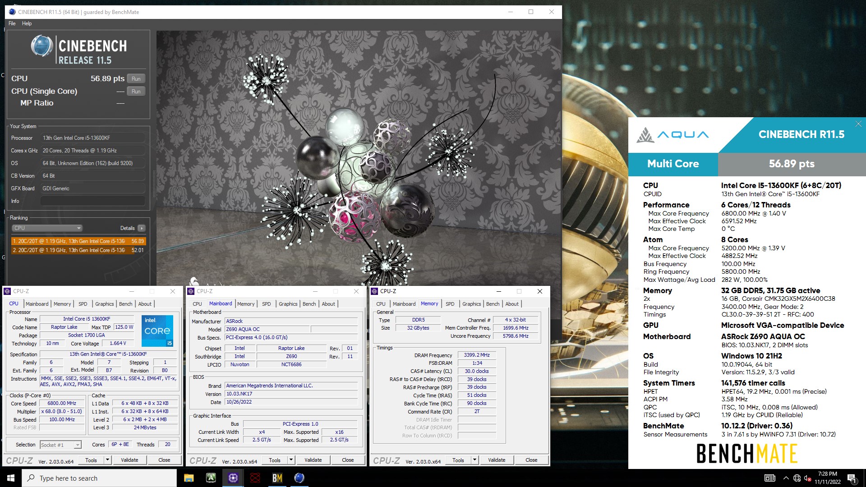Click Validate in middle CPU-Z window
This screenshot has height=487, width=866.
click(x=313, y=460)
